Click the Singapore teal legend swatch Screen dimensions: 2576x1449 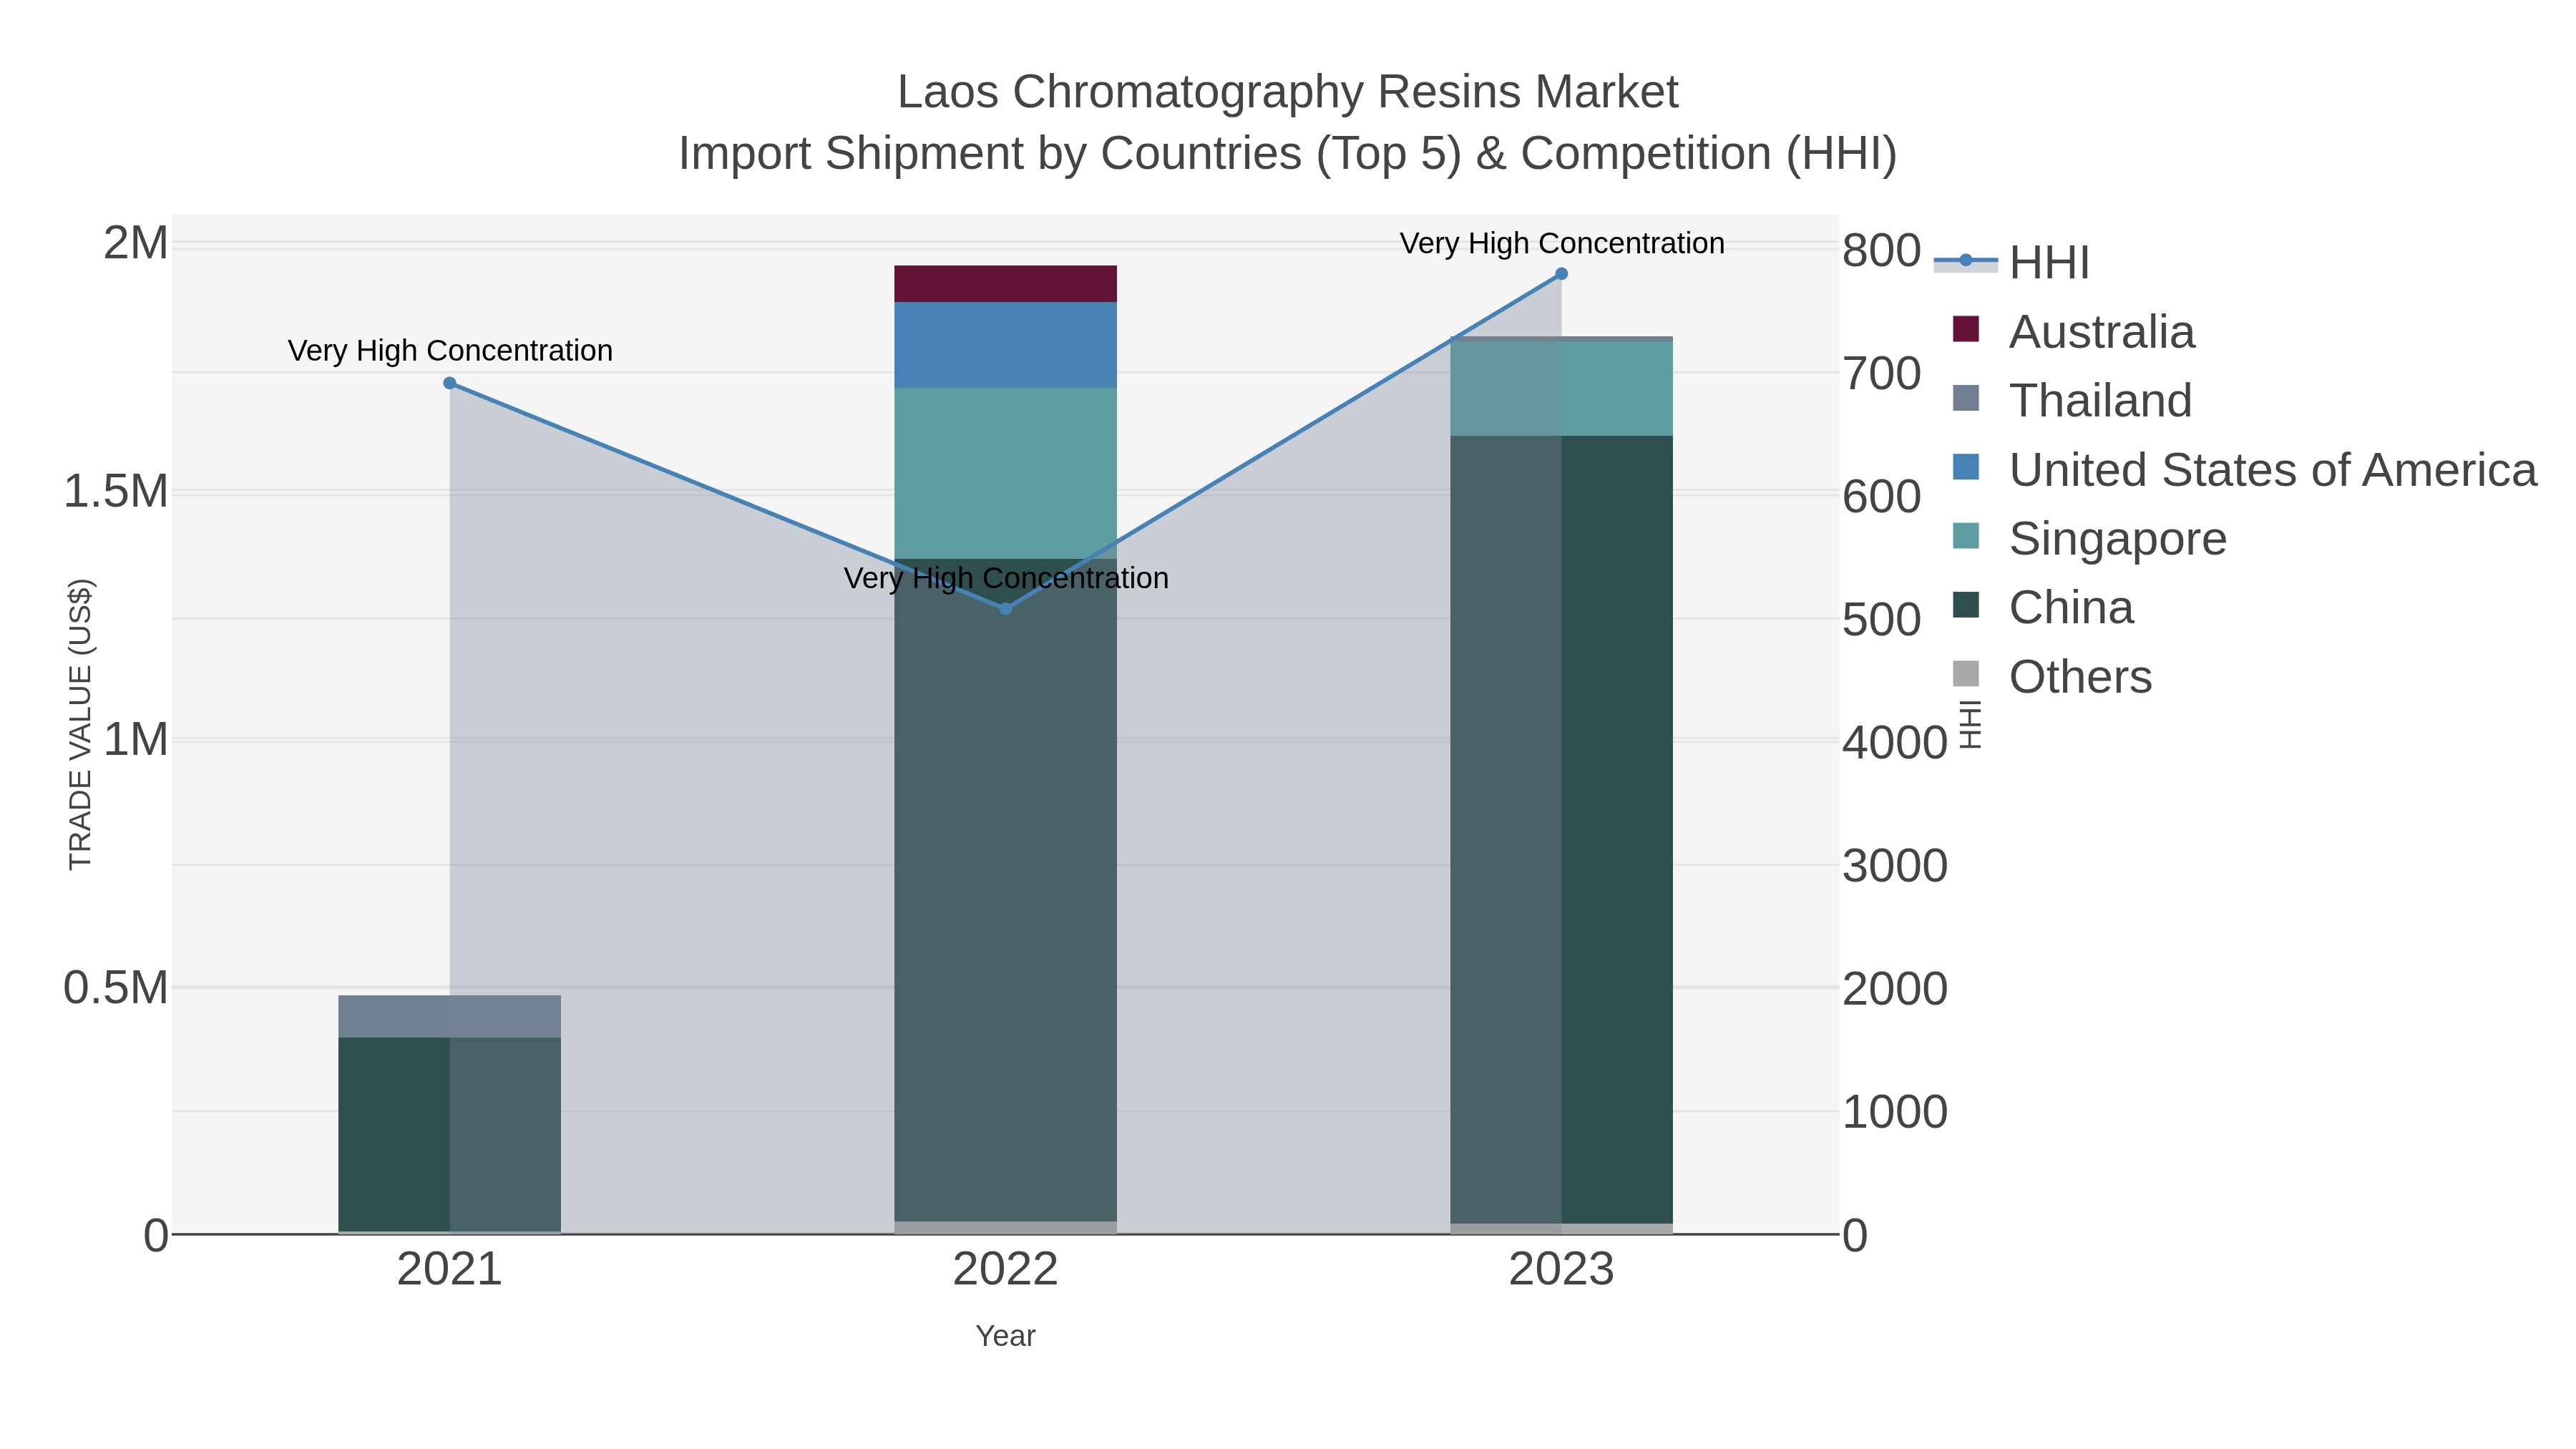(x=1966, y=536)
